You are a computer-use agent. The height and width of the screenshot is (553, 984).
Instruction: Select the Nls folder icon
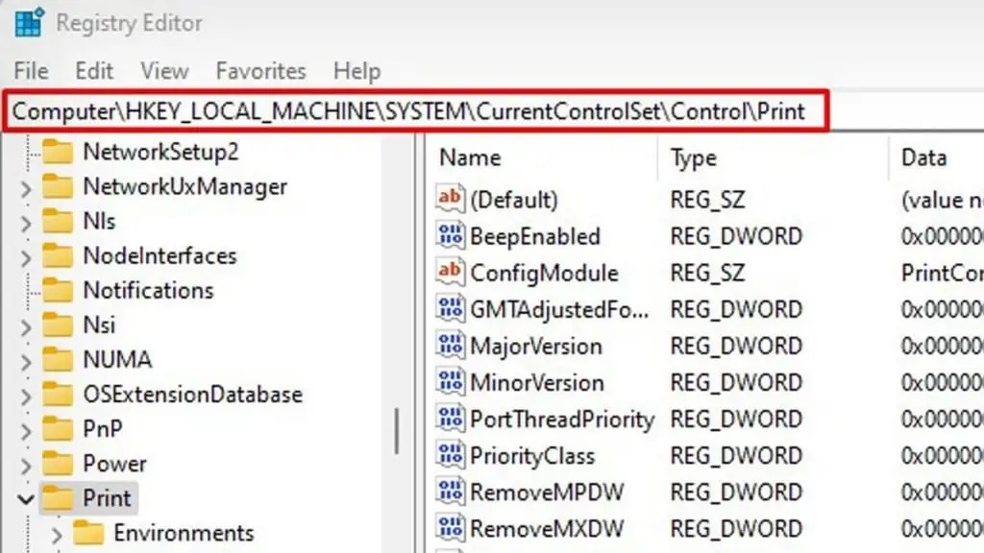pos(58,221)
